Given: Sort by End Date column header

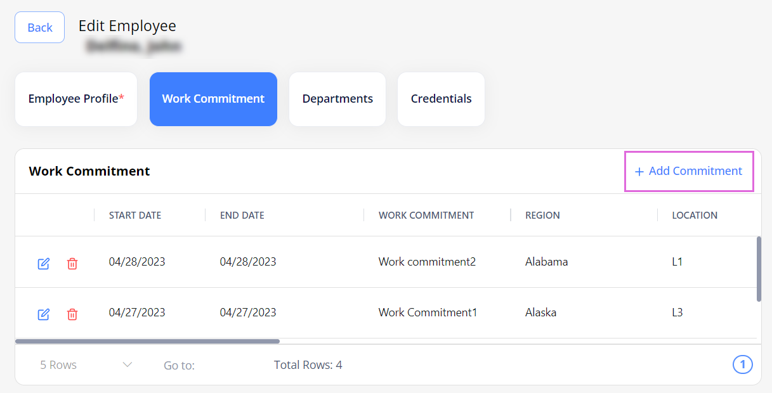Looking at the screenshot, I should pos(242,216).
